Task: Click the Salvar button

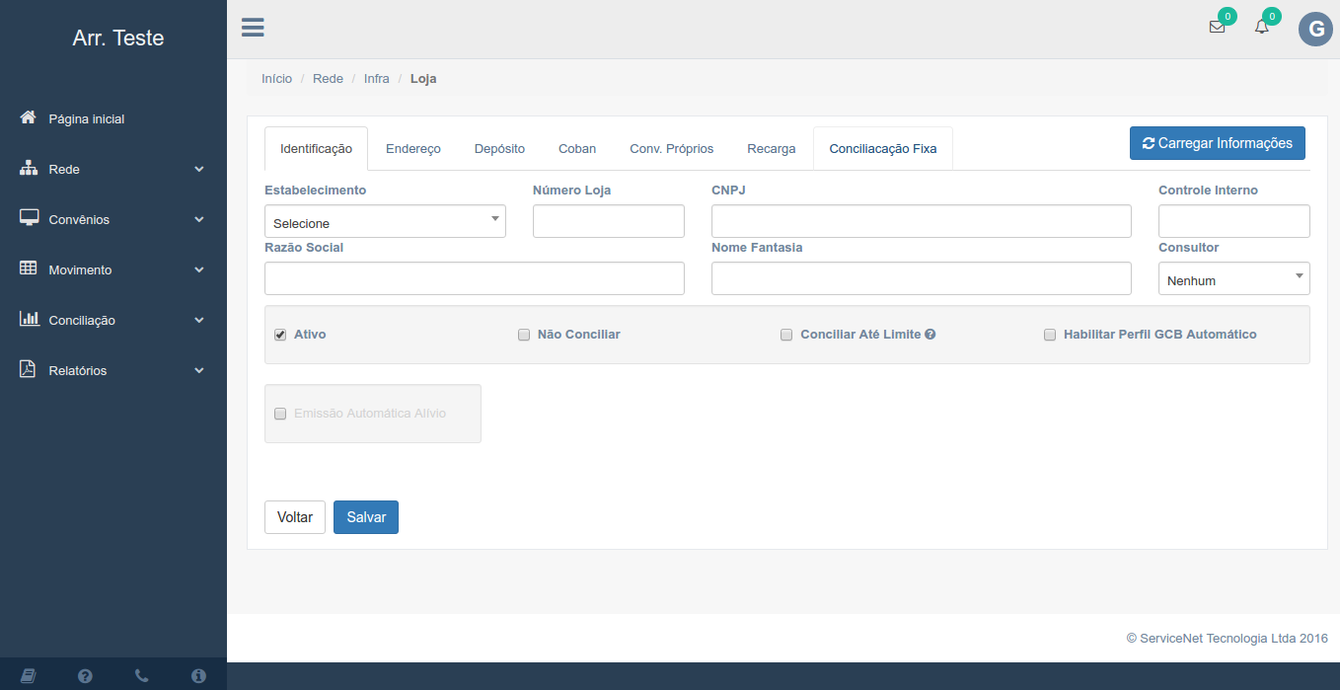Action: pyautogui.click(x=366, y=517)
